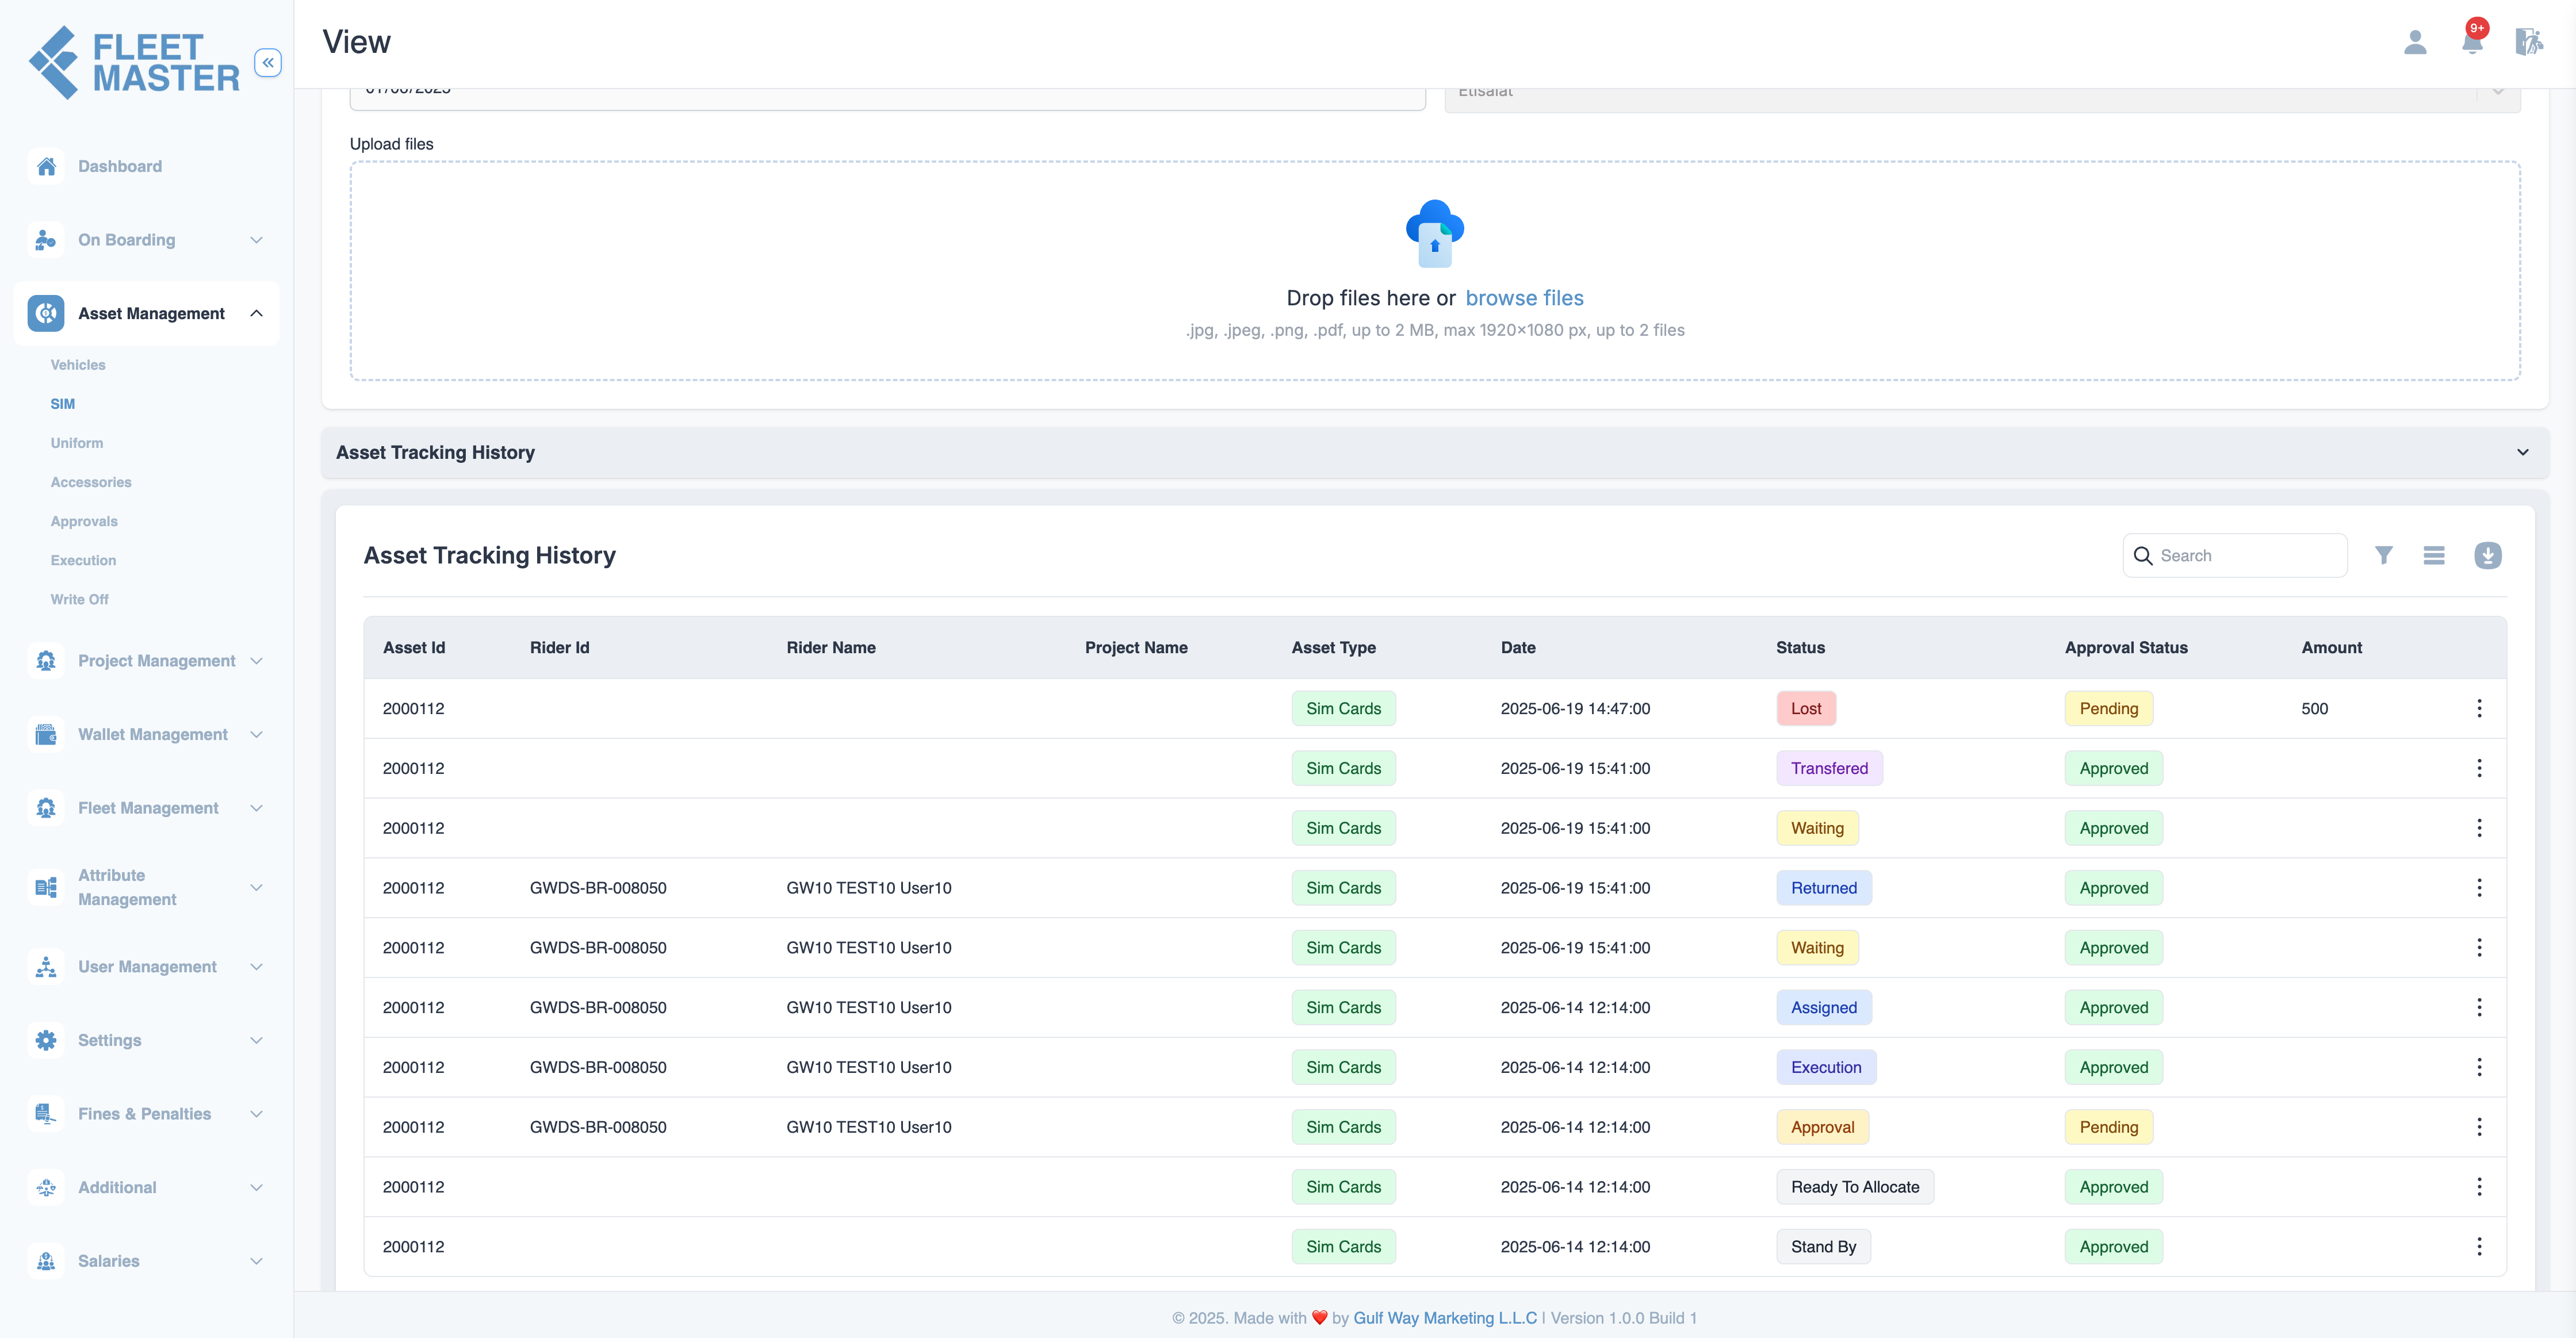Screen dimensions: 2576x1338
Task: Click the Settings gear icon
Action: coord(46,1040)
